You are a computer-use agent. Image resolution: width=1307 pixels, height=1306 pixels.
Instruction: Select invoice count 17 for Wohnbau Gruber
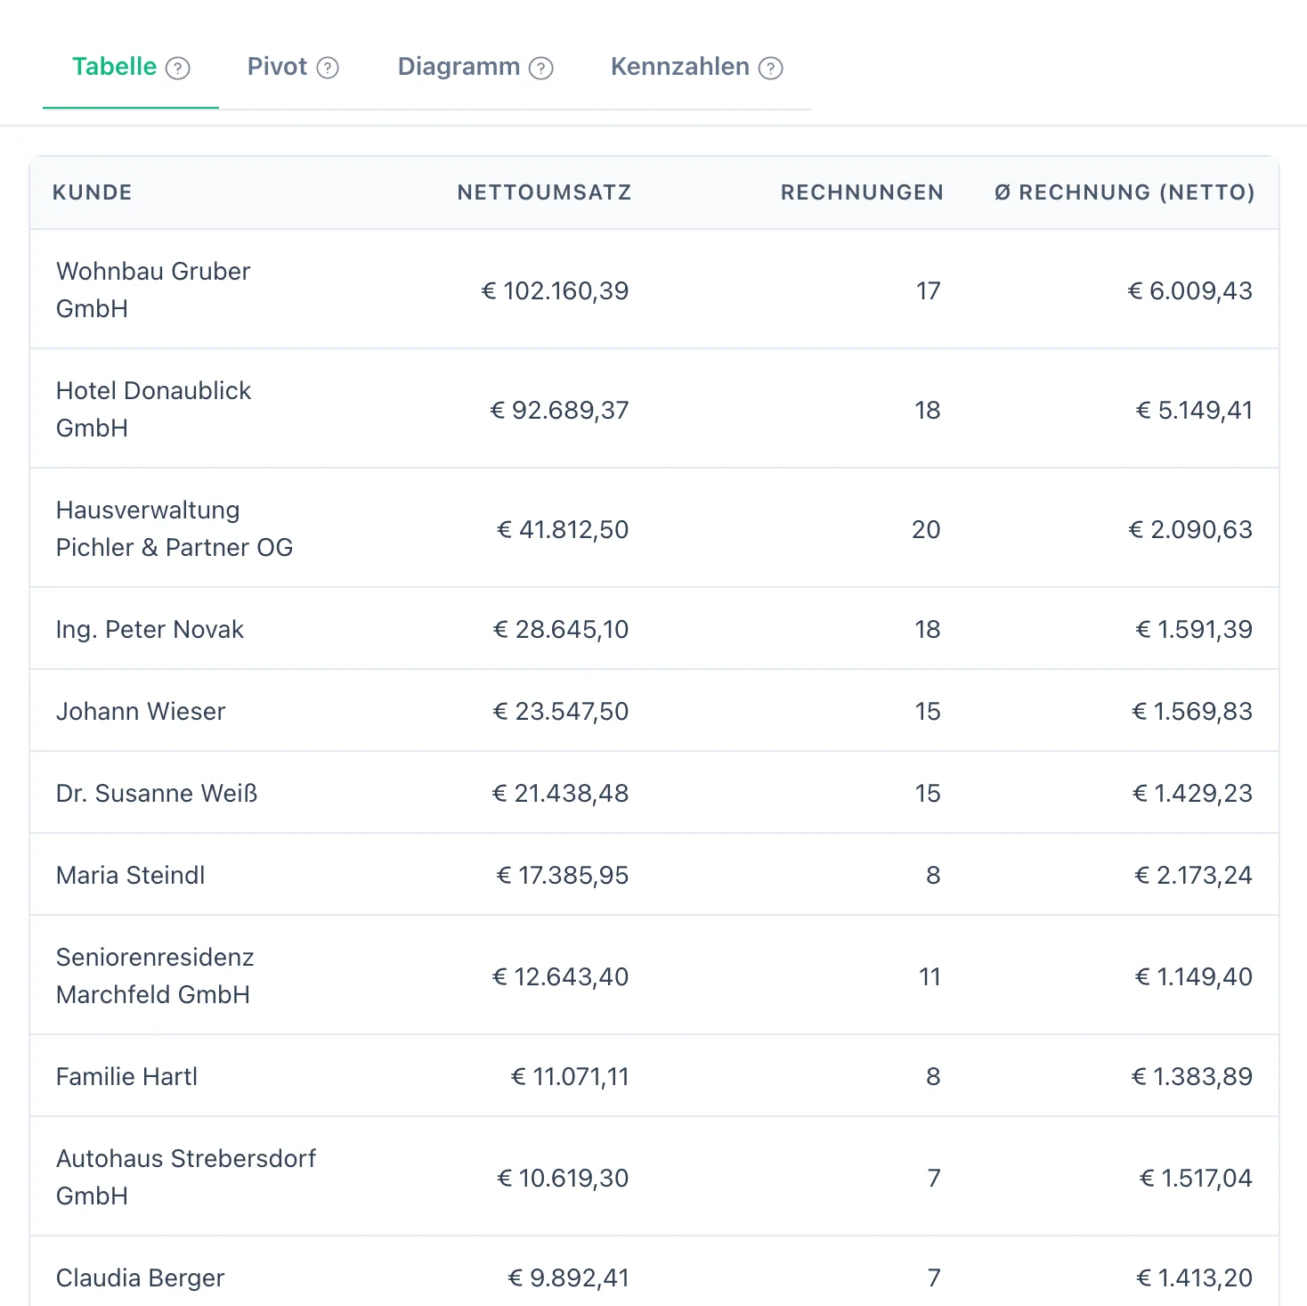(x=929, y=290)
